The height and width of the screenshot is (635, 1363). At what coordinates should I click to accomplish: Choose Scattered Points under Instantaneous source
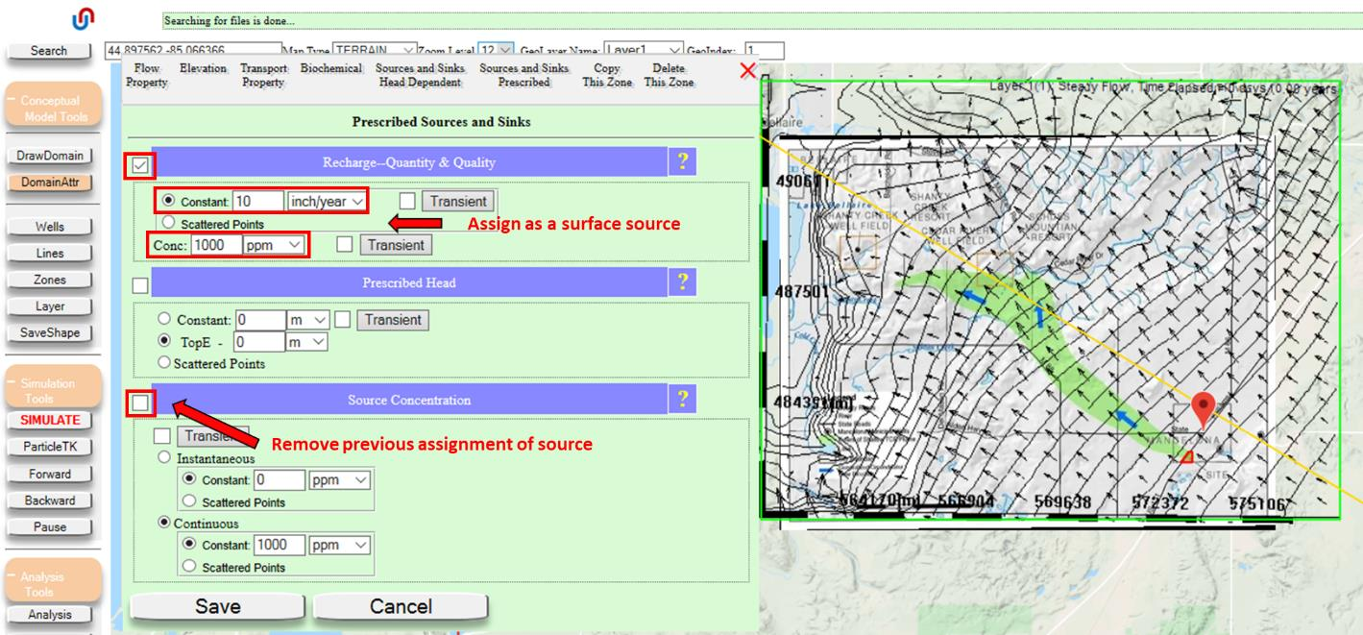pos(189,501)
